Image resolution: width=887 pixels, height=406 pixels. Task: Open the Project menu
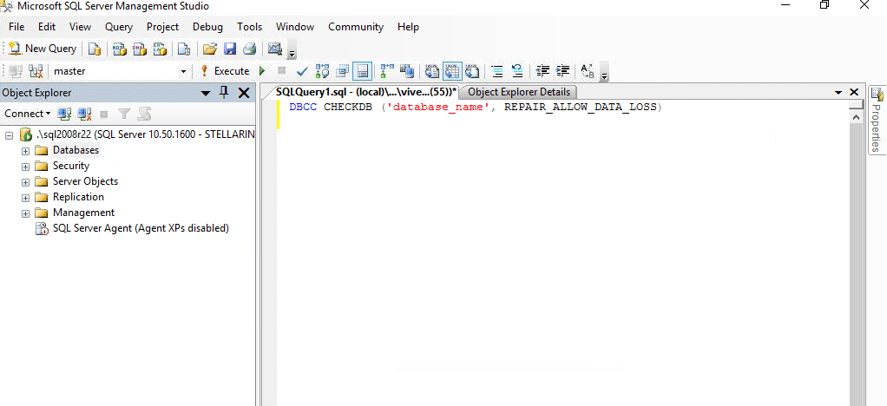162,27
